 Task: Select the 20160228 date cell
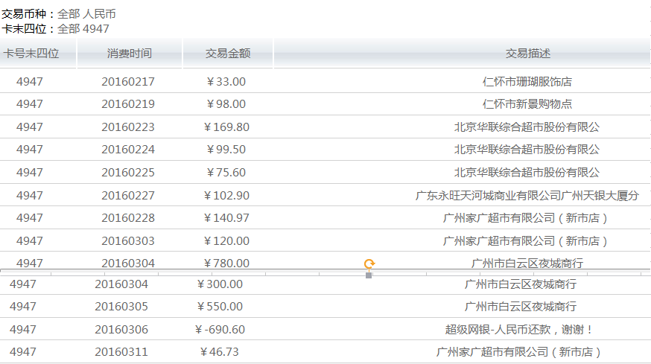[x=128, y=218]
